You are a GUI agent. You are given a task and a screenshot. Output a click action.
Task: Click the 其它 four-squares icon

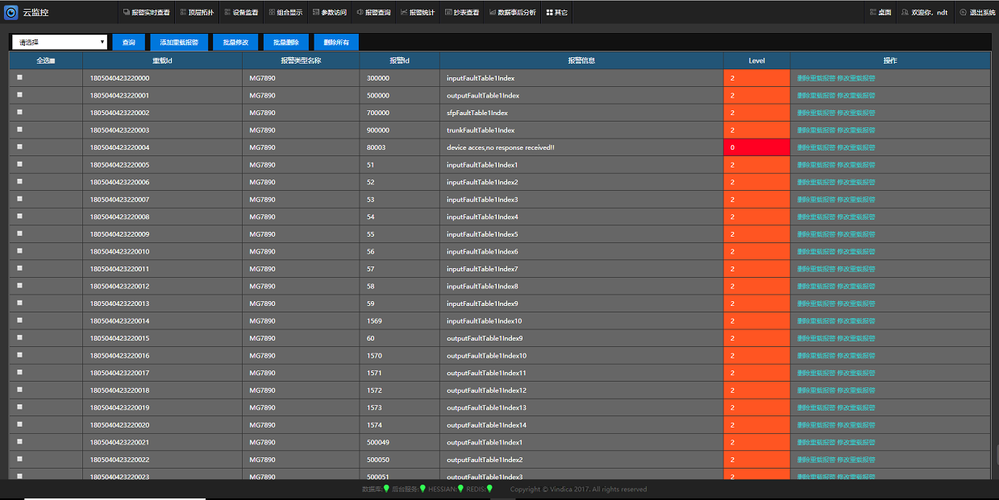550,12
